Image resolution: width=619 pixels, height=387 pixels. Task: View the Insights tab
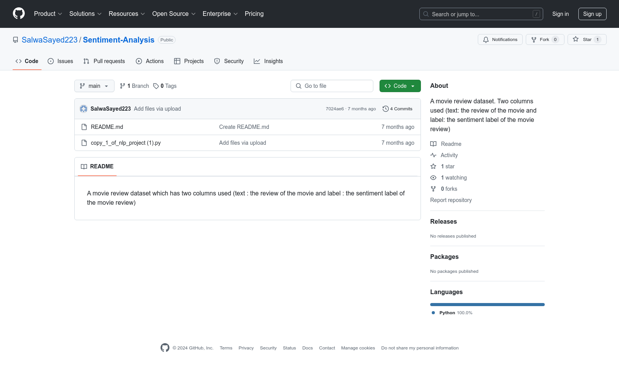click(268, 61)
